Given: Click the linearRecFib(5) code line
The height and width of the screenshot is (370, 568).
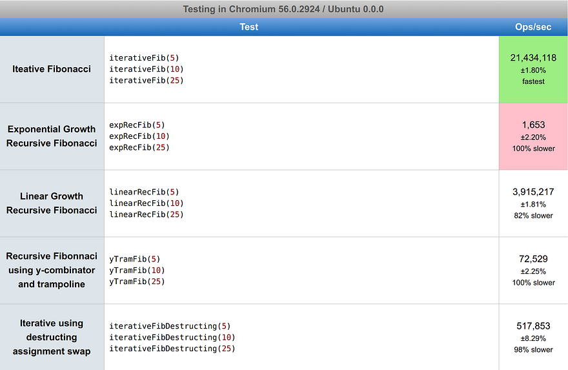Looking at the screenshot, I should (144, 192).
